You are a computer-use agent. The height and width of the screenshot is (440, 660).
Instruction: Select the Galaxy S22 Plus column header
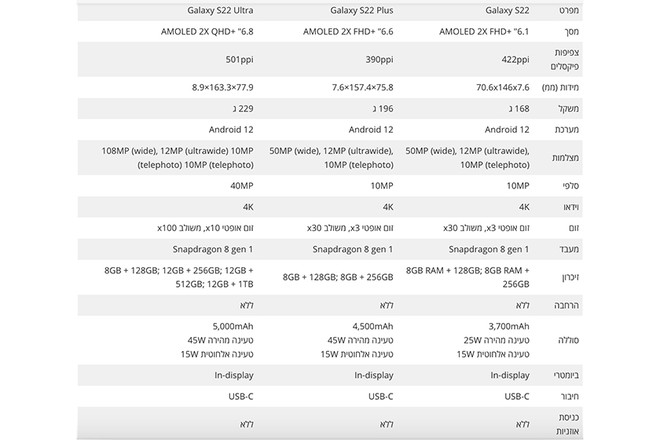[361, 10]
